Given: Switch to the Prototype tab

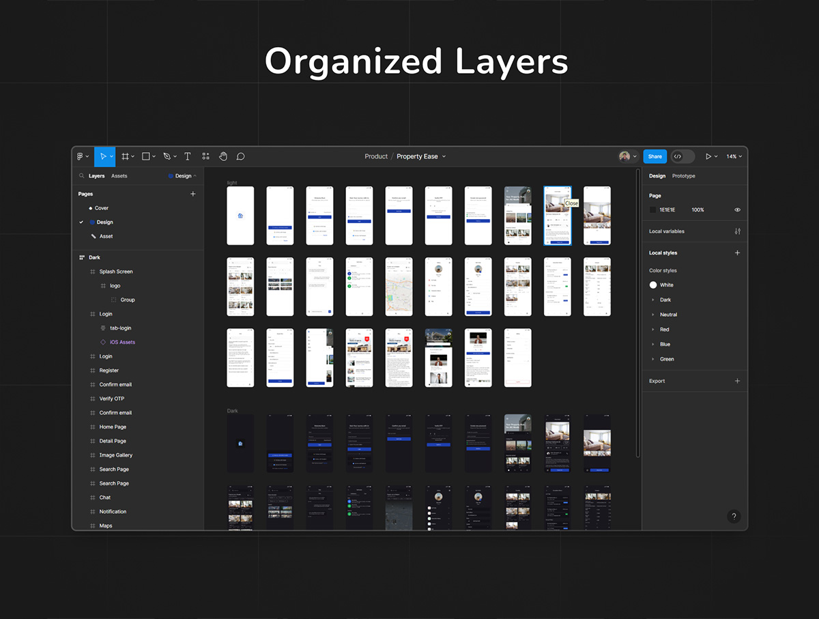Looking at the screenshot, I should 683,176.
